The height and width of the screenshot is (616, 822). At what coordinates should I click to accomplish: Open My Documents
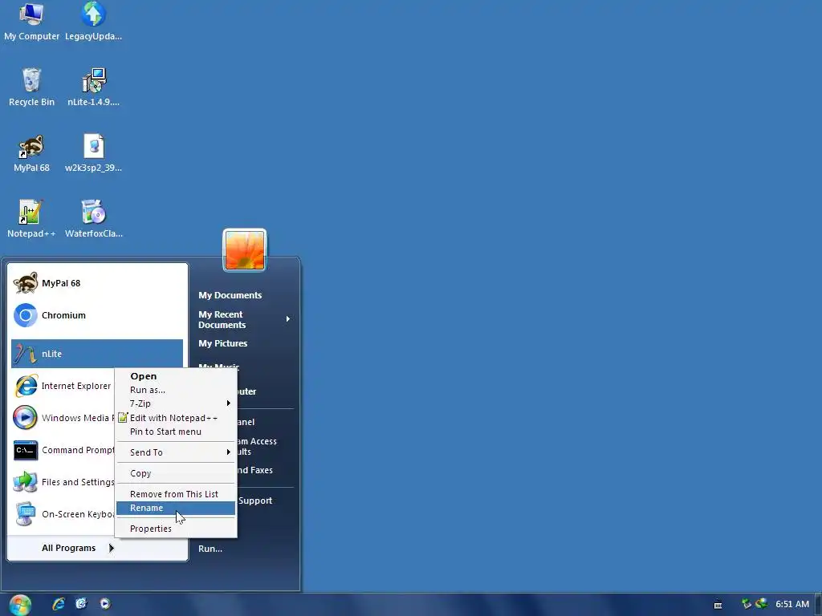[x=230, y=295]
